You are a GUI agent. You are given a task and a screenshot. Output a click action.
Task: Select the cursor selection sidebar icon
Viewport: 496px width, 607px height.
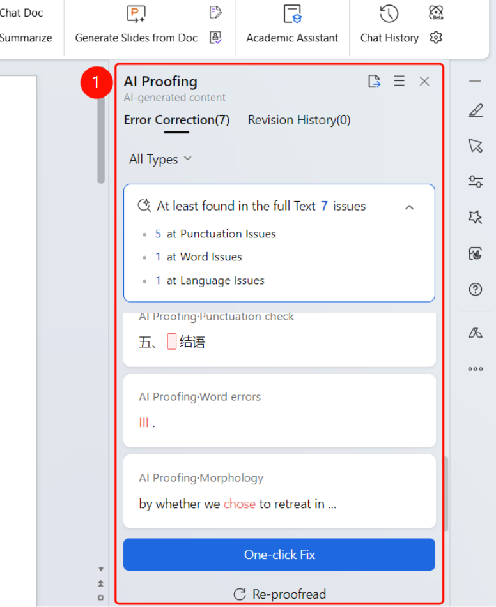476,146
